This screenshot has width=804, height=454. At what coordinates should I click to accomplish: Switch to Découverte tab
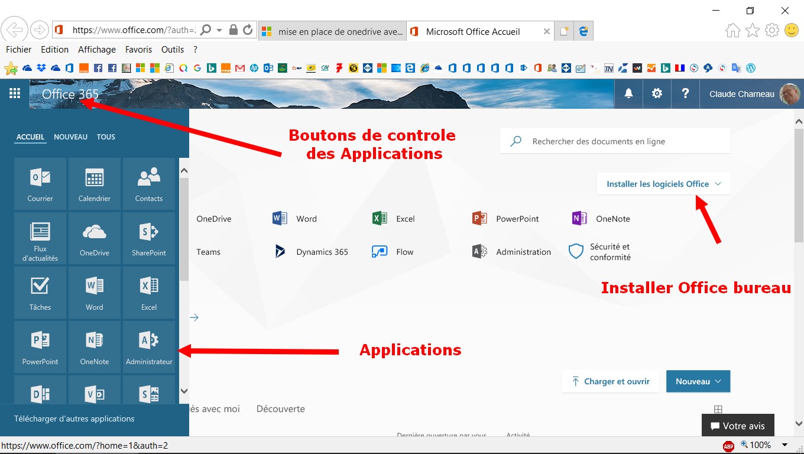tap(281, 408)
